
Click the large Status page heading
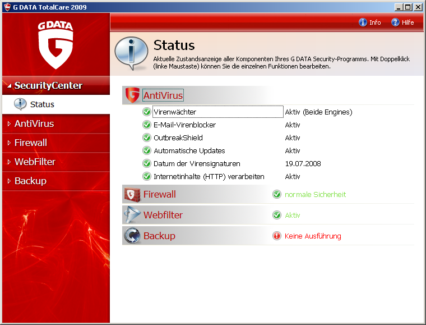(x=174, y=45)
